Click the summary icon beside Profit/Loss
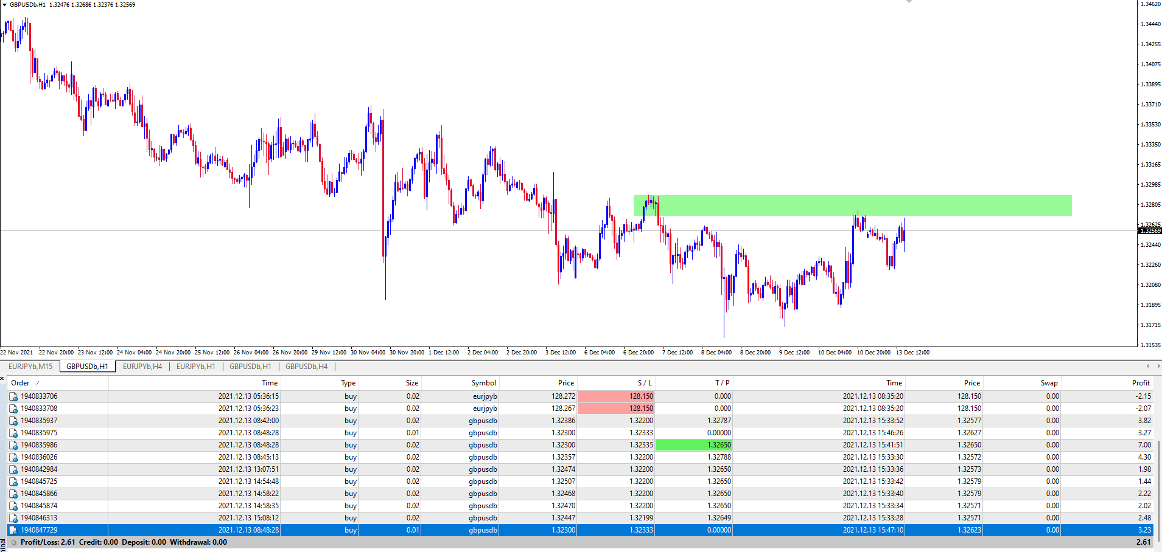The image size is (1162, 552). [x=13, y=542]
